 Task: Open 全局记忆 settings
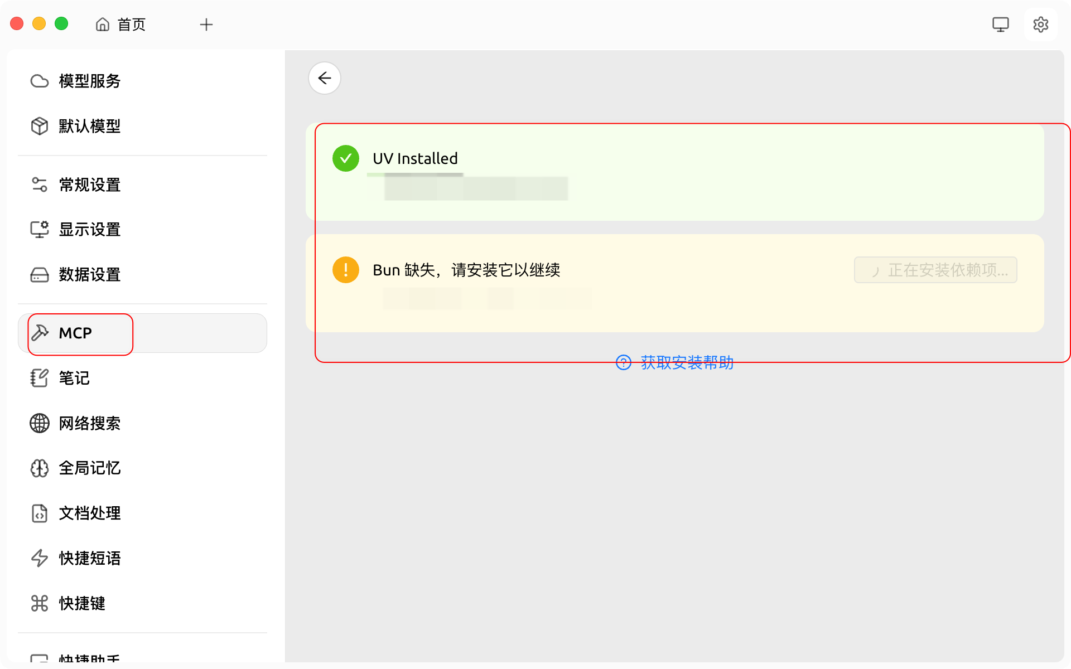click(x=89, y=468)
